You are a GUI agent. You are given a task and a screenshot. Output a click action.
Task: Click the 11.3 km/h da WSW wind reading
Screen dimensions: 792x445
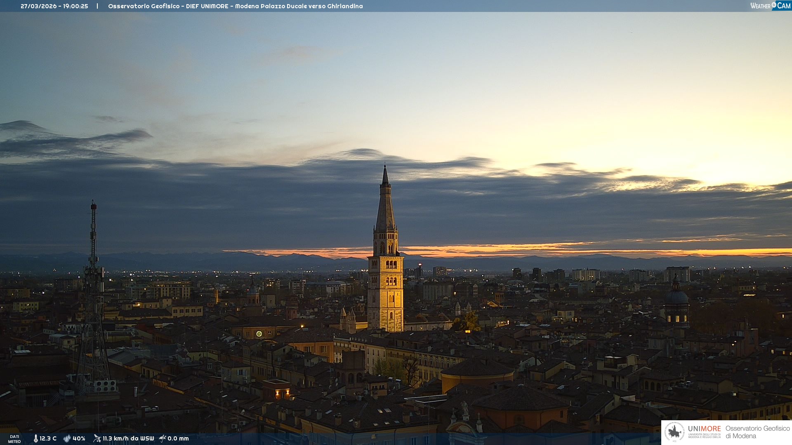[128, 438]
